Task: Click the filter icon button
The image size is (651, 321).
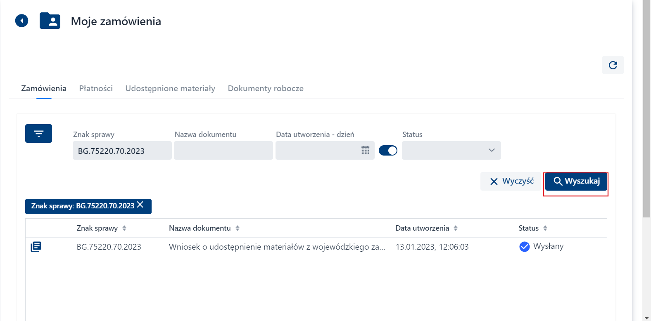Action: (38, 134)
